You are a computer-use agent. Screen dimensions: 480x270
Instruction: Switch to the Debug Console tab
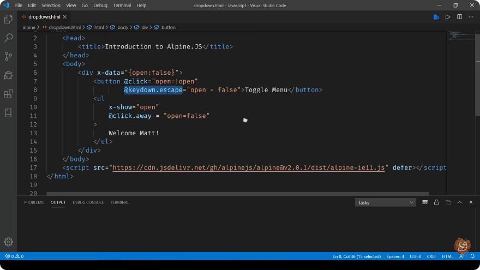88,202
